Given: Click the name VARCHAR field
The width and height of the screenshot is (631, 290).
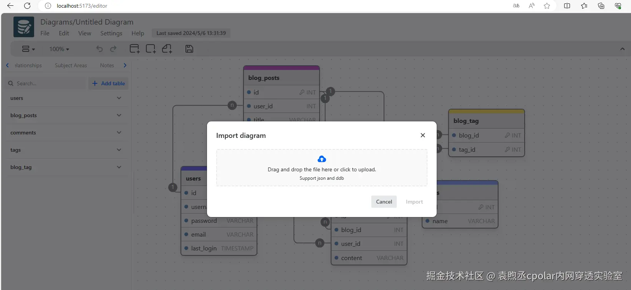Looking at the screenshot, I should tap(460, 221).
